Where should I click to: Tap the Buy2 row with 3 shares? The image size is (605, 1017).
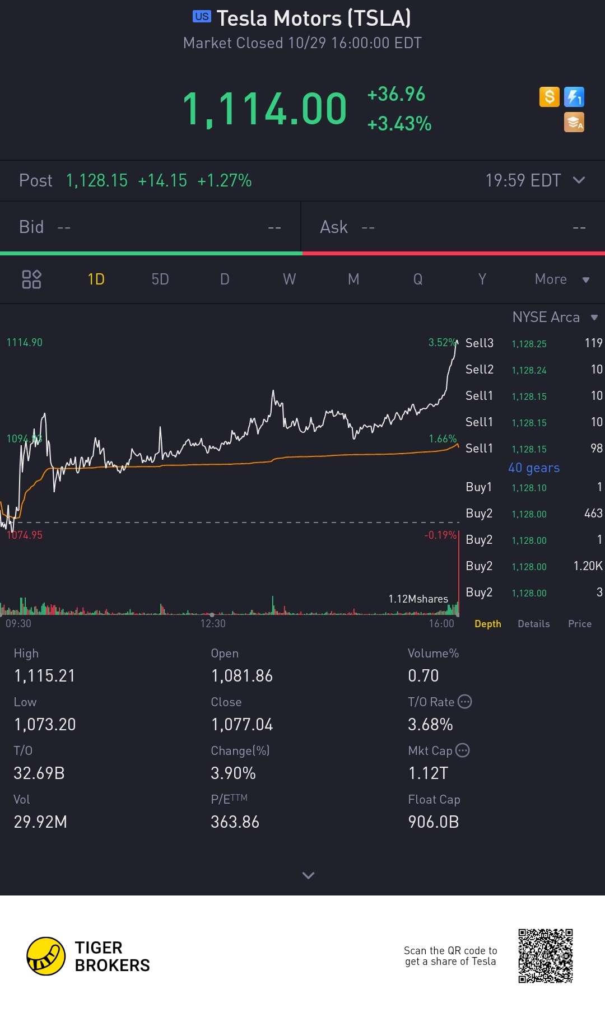click(x=534, y=593)
